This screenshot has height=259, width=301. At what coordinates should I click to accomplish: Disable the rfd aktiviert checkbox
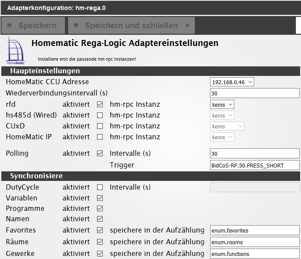pyautogui.click(x=100, y=105)
